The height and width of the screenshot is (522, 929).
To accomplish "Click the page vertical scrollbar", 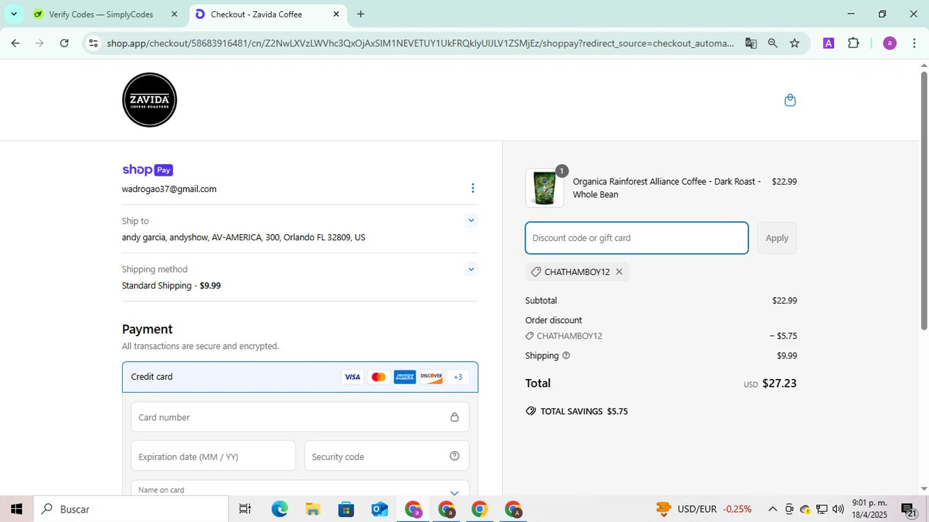I will [923, 201].
